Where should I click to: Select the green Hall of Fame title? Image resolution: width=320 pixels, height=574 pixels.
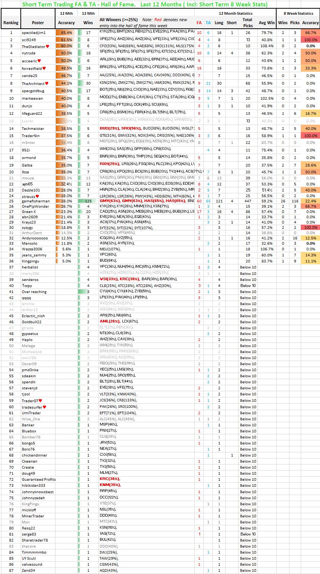pyautogui.click(x=145, y=5)
